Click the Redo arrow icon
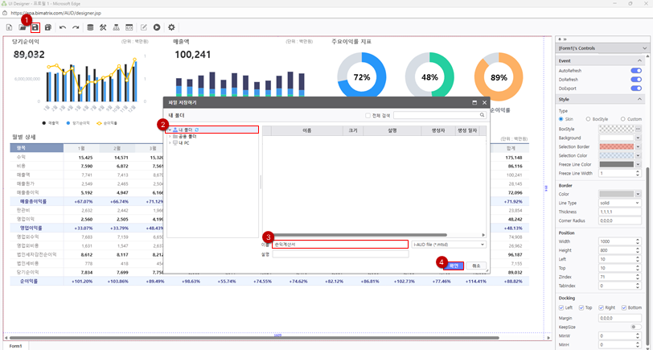 coord(76,27)
